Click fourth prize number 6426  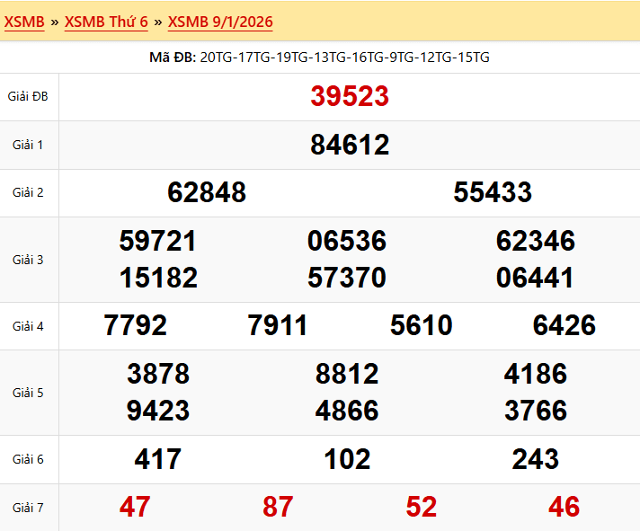click(x=564, y=325)
